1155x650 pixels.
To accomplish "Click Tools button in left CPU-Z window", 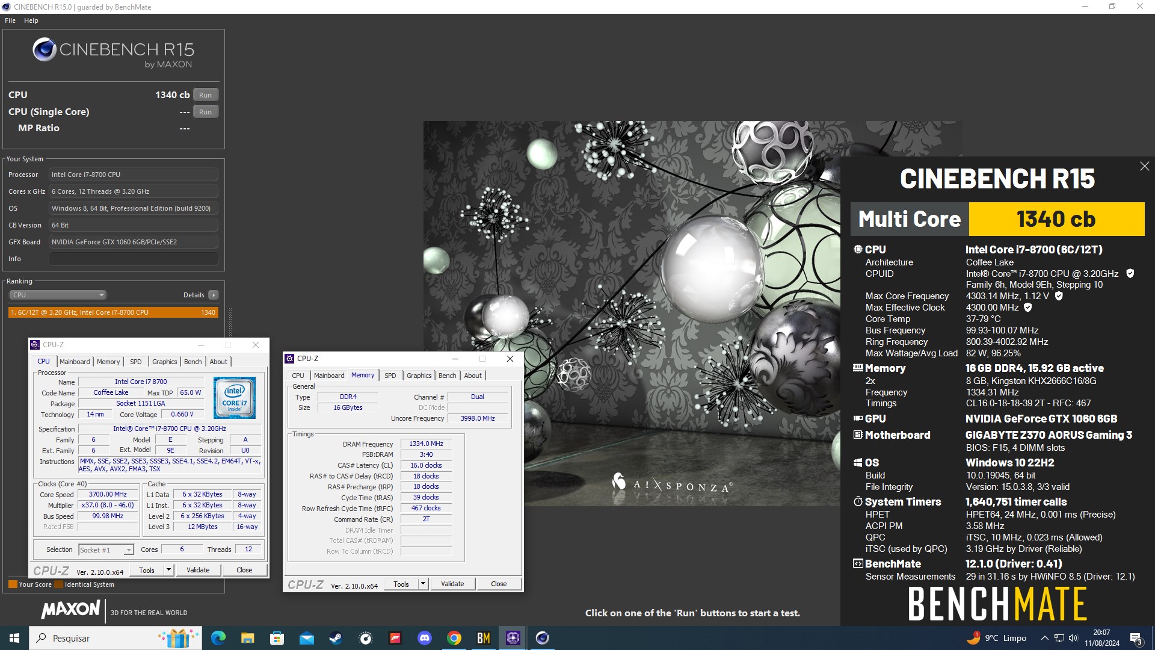I will pos(147,570).
